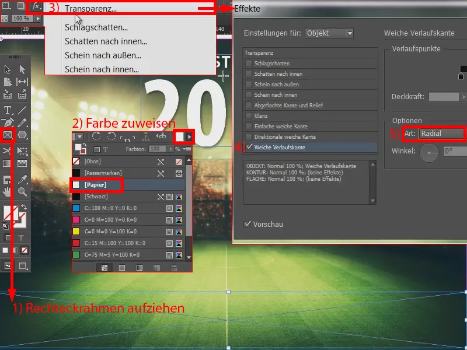Toggle the Vorschau preview checkbox
Image resolution: width=467 pixels, height=350 pixels.
(247, 224)
